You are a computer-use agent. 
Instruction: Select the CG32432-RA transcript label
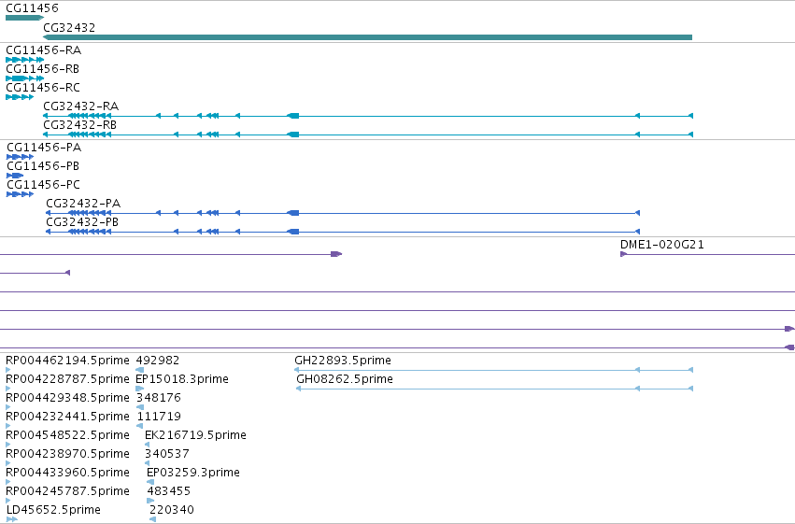[x=81, y=106]
